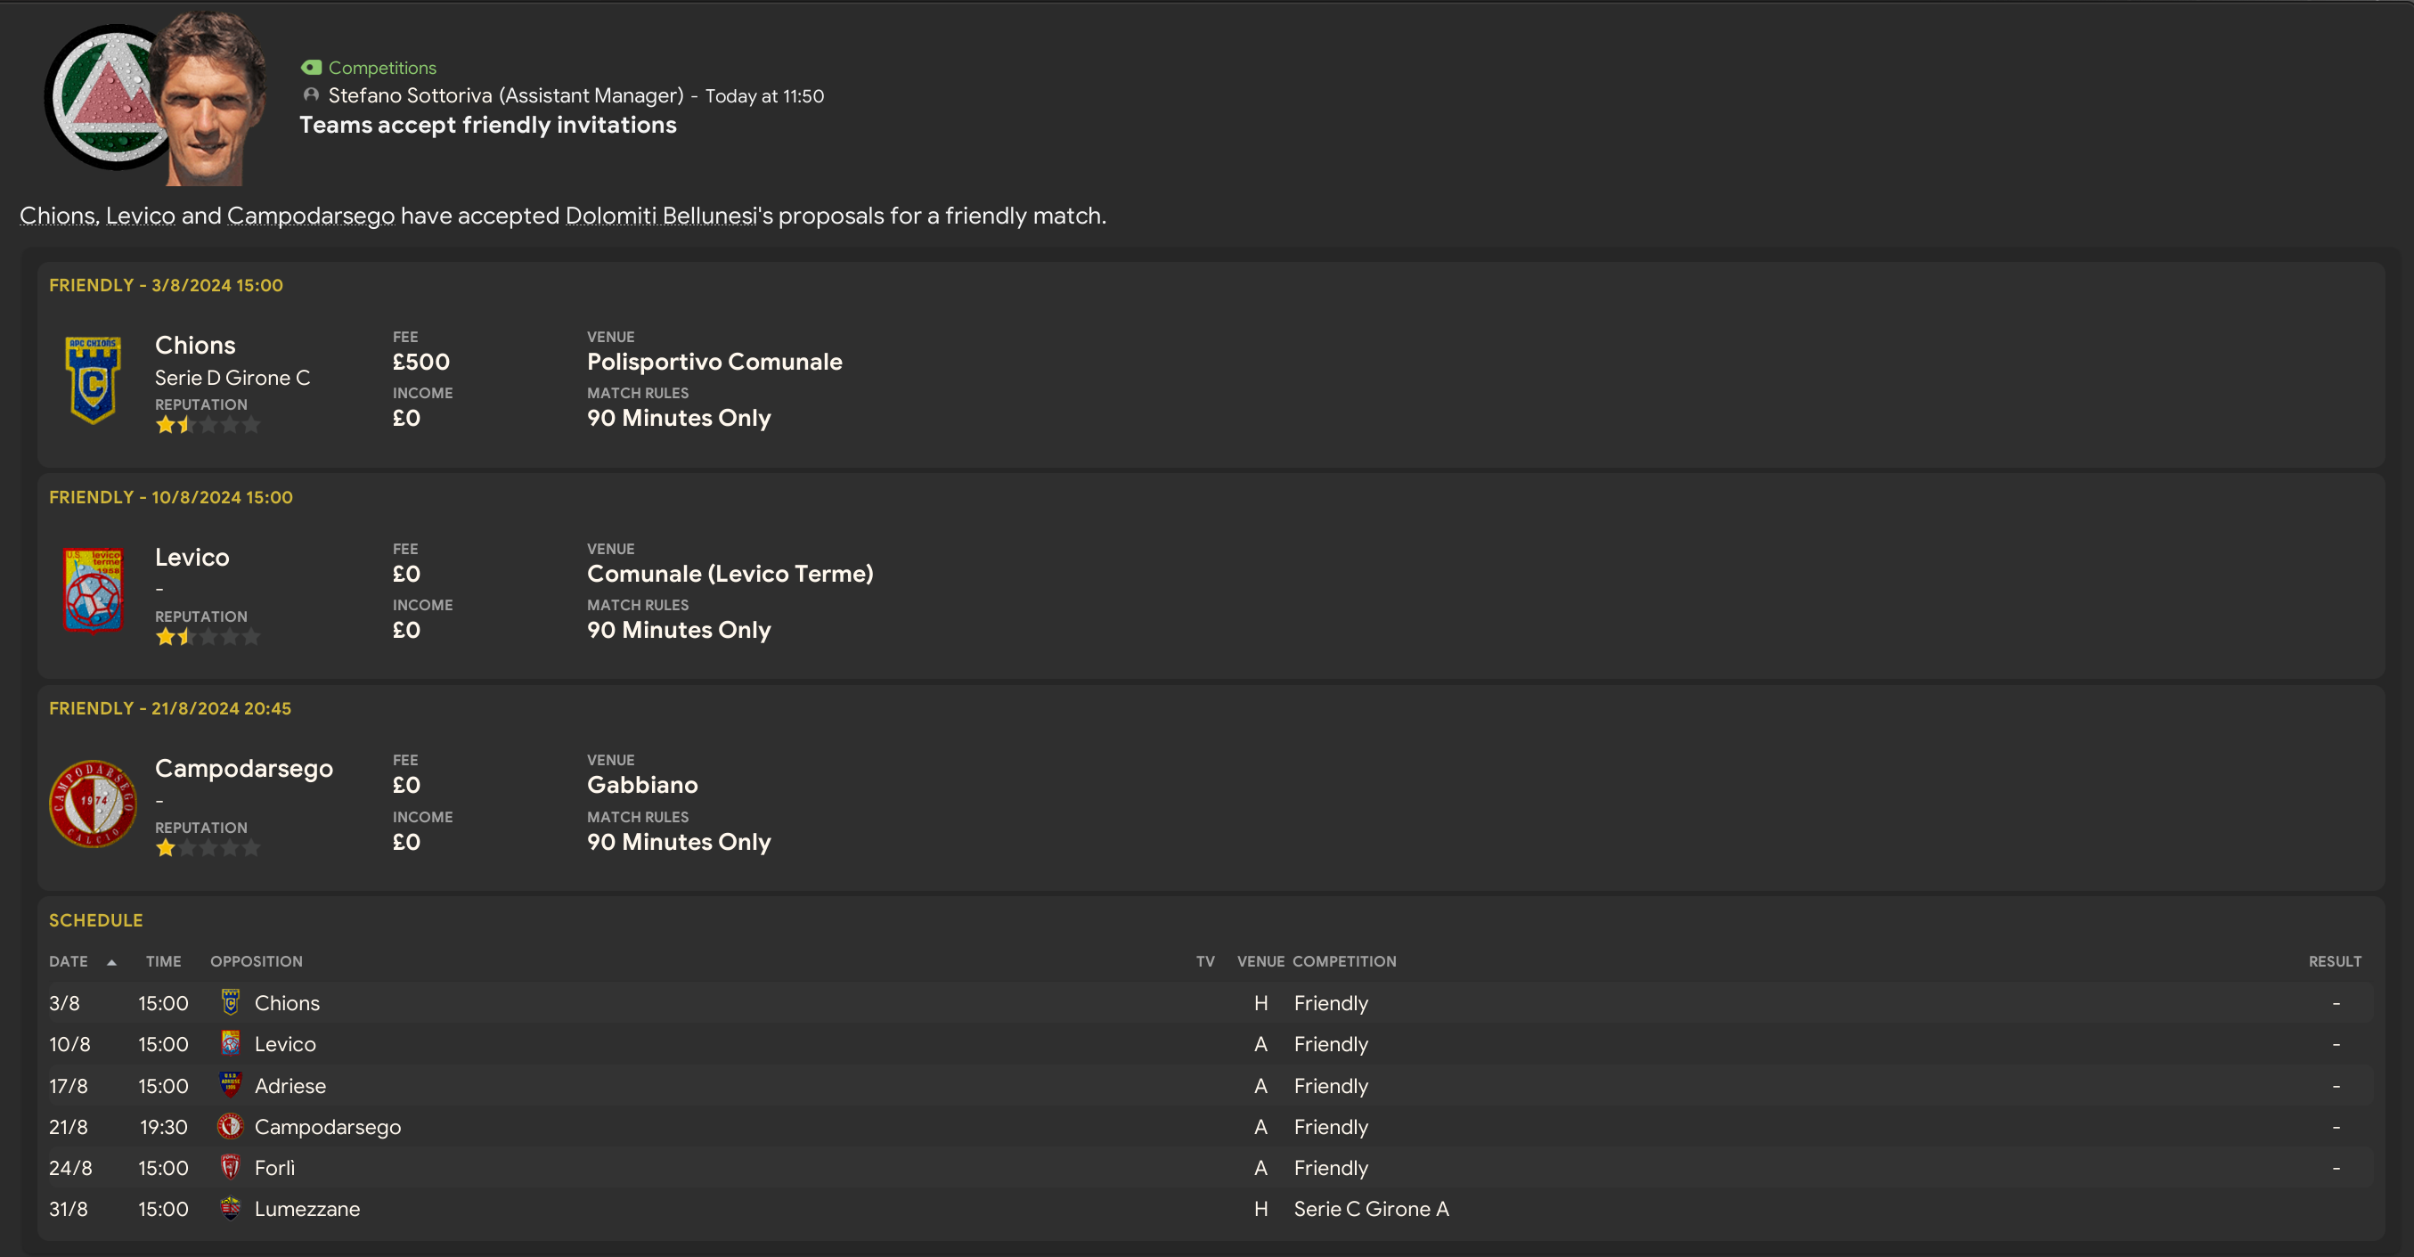
Task: Sort schedule by COMPETITION column header
Action: point(1343,962)
